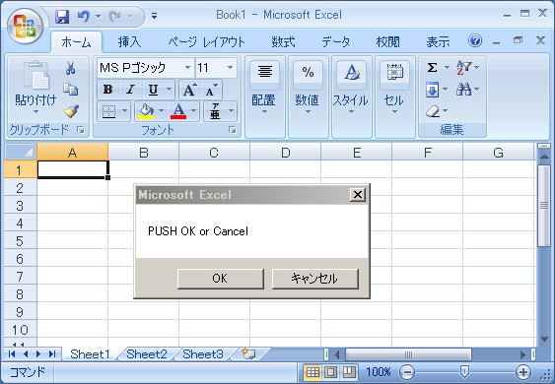This screenshot has width=555, height=384.
Task: Select the column D header
Action: (x=285, y=153)
